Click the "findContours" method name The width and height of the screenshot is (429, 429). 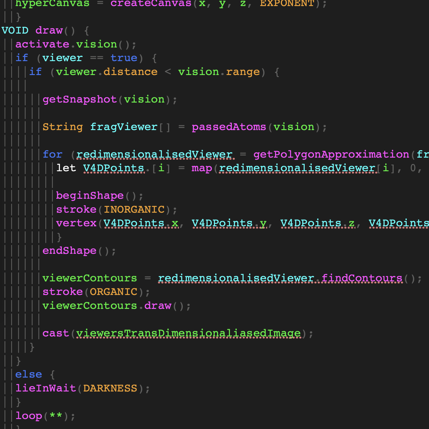click(362, 278)
